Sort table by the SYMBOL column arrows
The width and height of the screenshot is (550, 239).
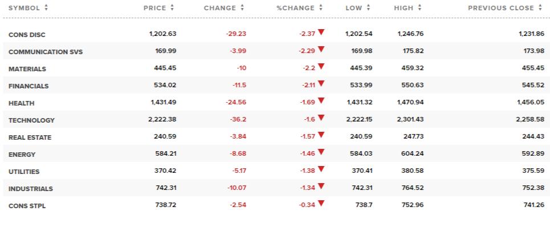[46, 8]
